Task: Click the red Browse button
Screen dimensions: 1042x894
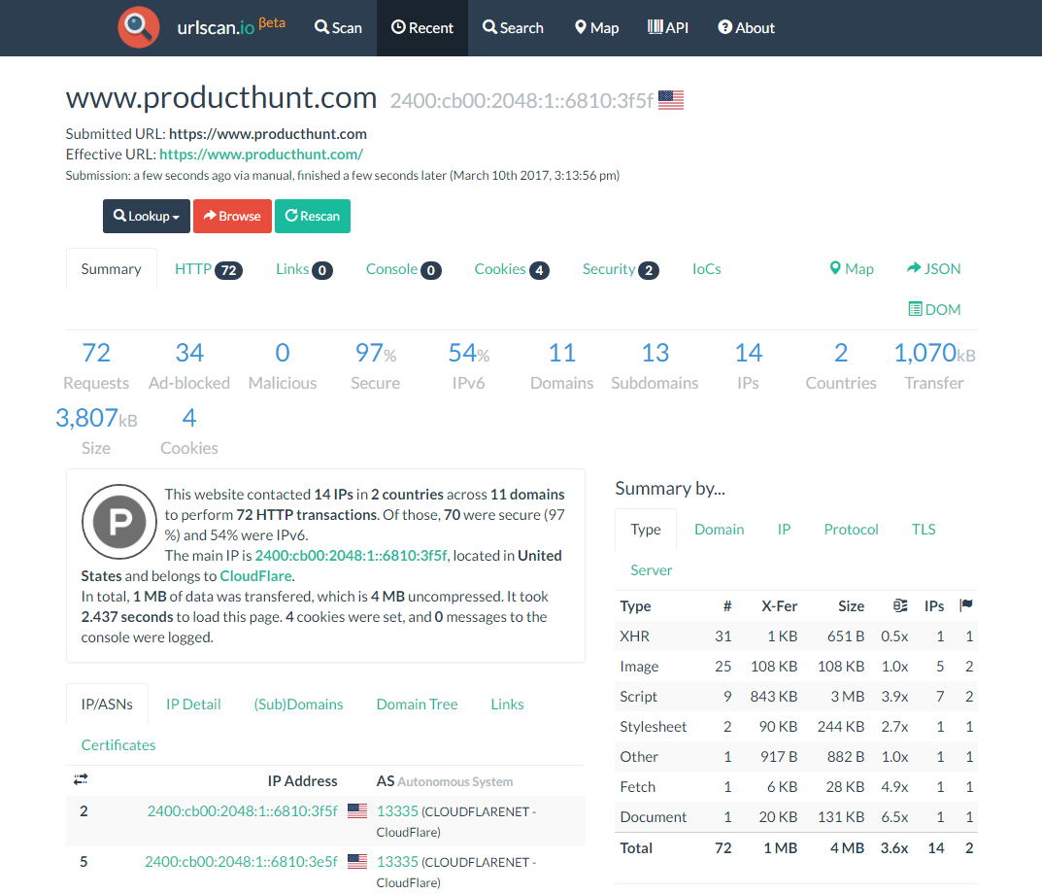Action: tap(233, 216)
